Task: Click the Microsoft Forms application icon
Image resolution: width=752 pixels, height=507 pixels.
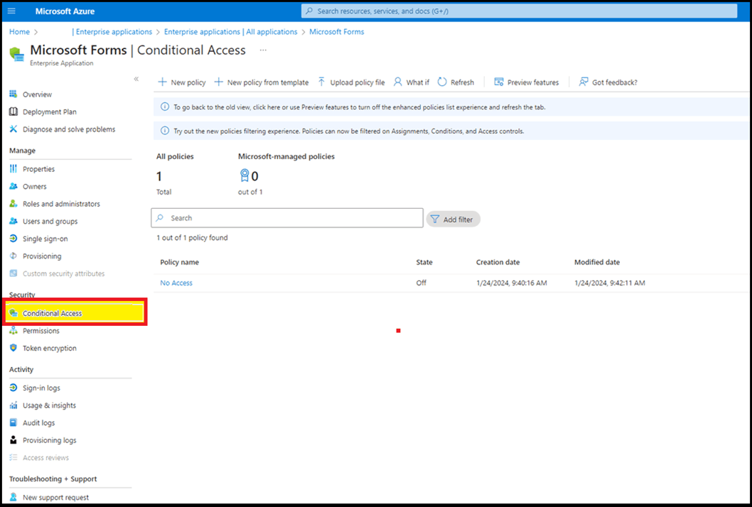Action: click(17, 54)
